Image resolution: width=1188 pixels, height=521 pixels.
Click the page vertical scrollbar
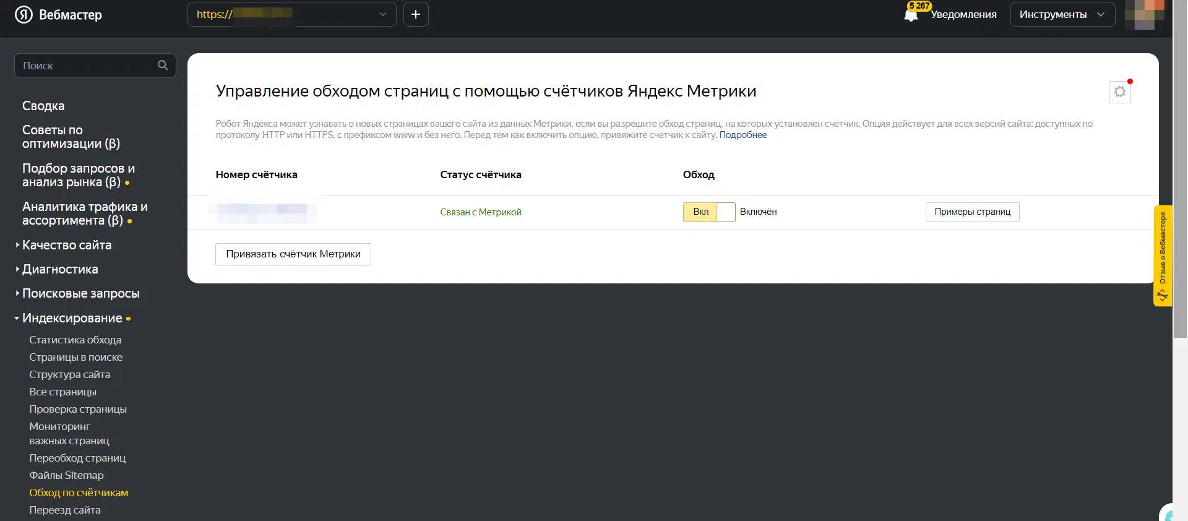point(1180,169)
